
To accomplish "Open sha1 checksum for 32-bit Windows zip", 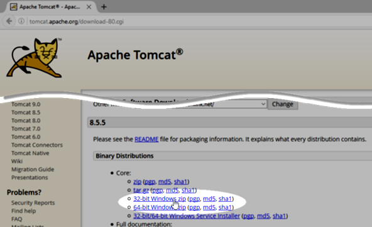I will [226, 199].
